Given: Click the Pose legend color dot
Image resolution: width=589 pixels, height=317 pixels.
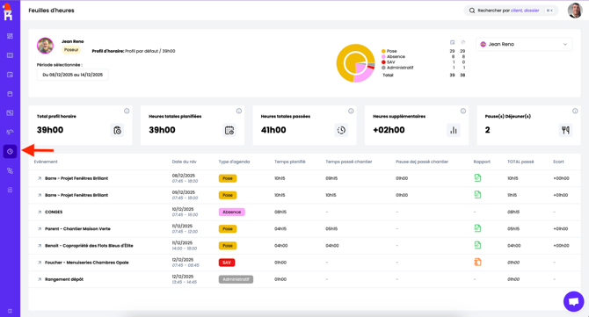Looking at the screenshot, I should (x=383, y=51).
